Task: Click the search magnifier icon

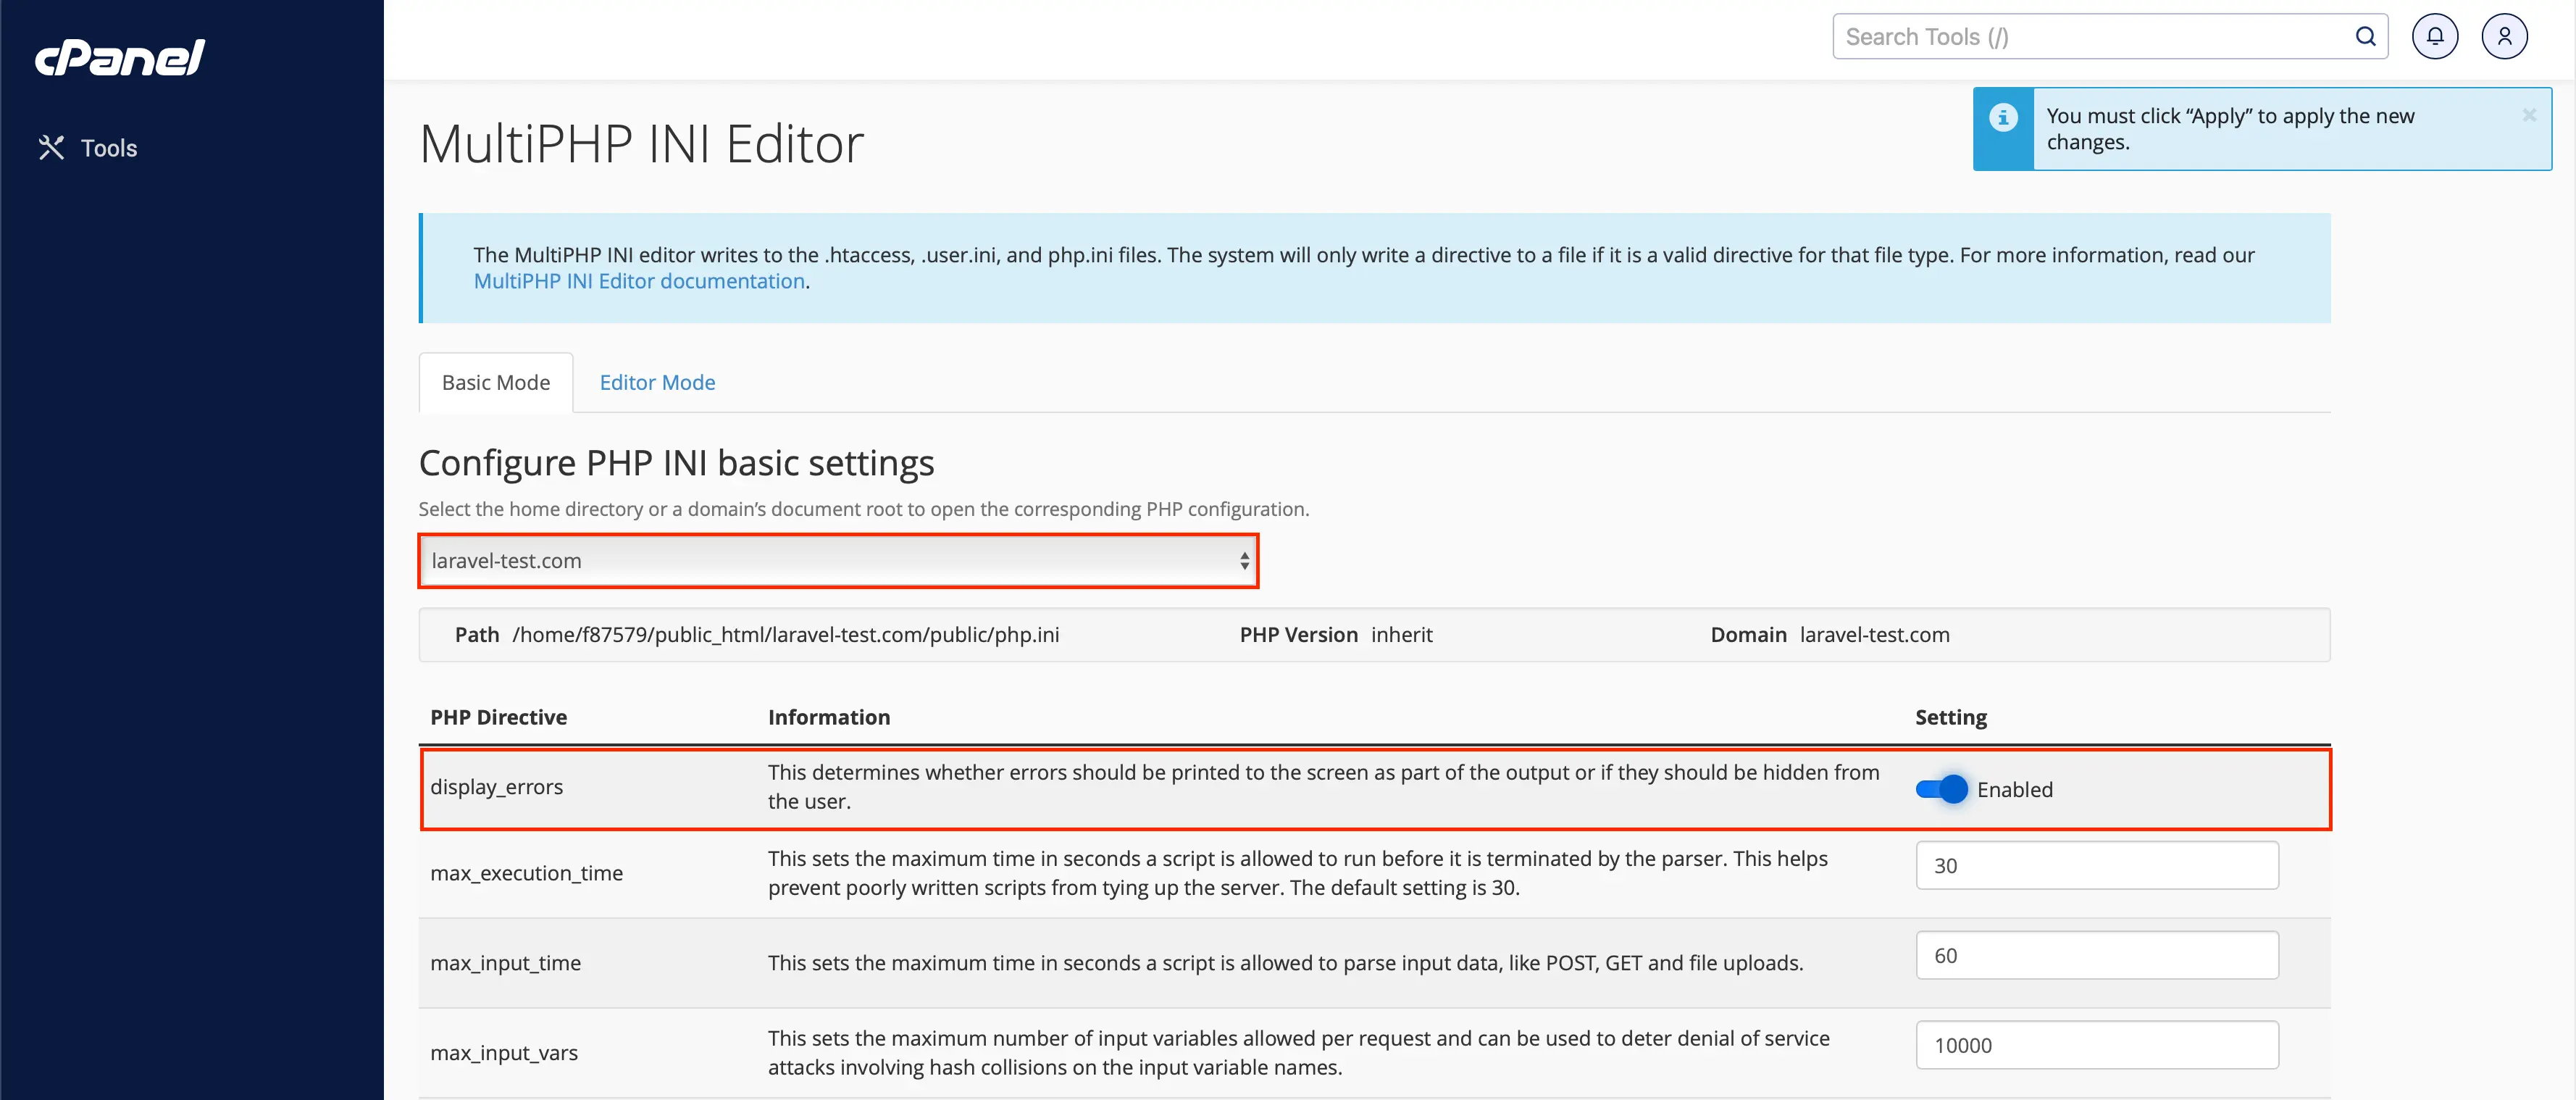Action: (2365, 37)
